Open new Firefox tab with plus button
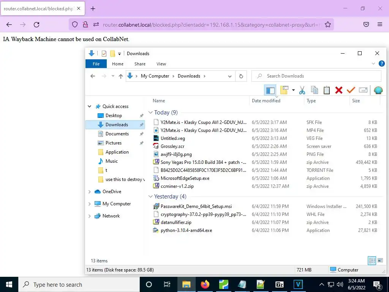Screen dimensions: 389x292 click(x=93, y=9)
